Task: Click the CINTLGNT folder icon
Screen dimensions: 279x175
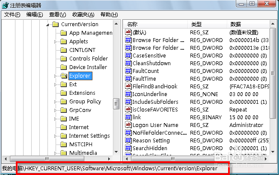Action: (63, 50)
